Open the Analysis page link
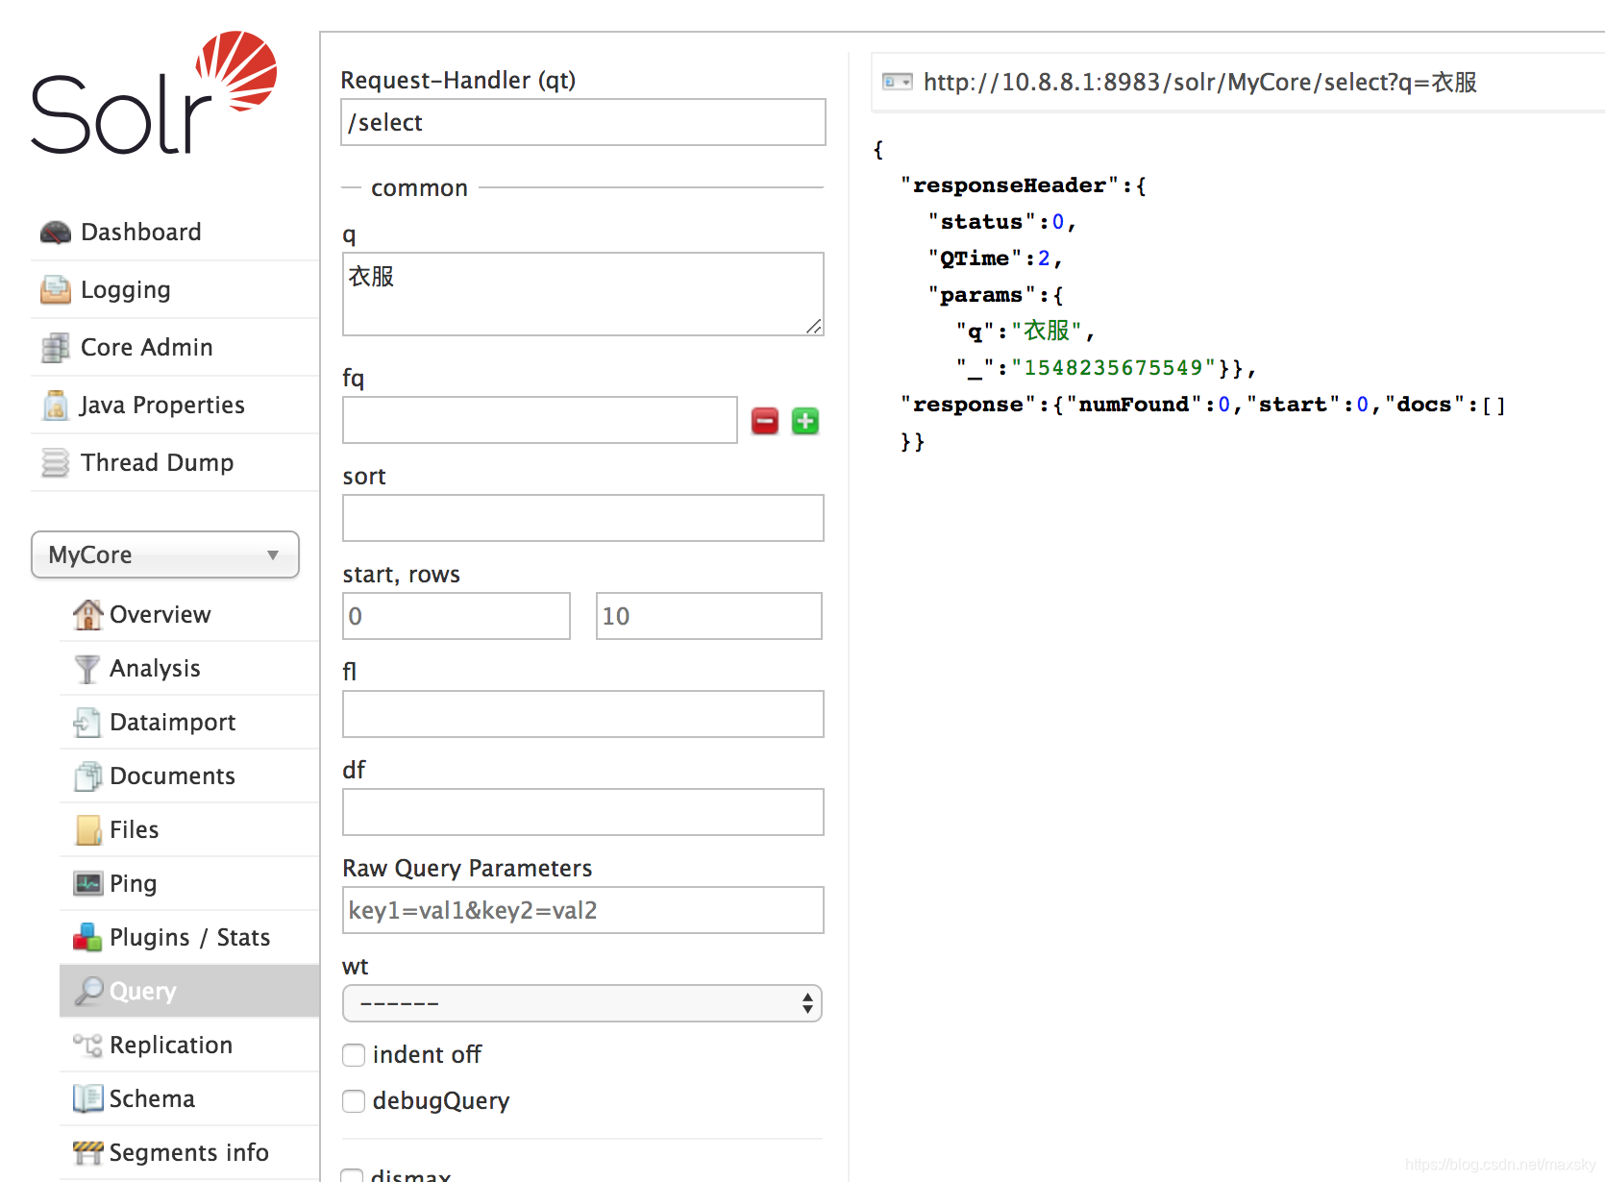Image resolution: width=1605 pixels, height=1182 pixels. pos(155,669)
